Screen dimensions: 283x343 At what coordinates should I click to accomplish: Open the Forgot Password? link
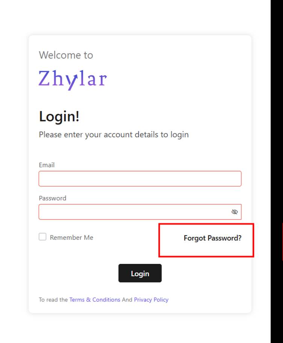pos(212,238)
